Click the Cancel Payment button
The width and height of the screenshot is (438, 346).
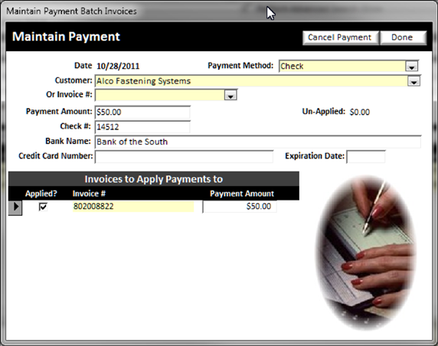[x=340, y=38]
